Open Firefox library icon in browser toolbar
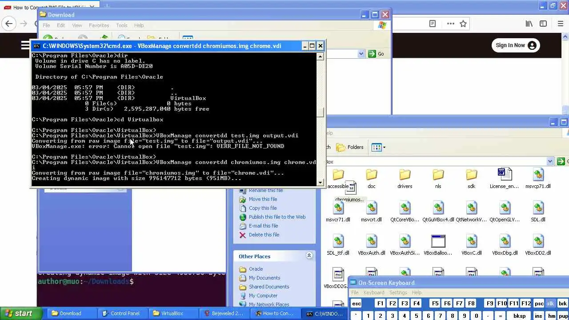 point(529,24)
